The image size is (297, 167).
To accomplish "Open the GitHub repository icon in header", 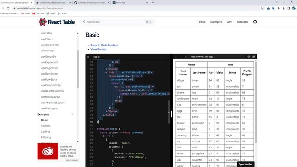I will [255, 22].
